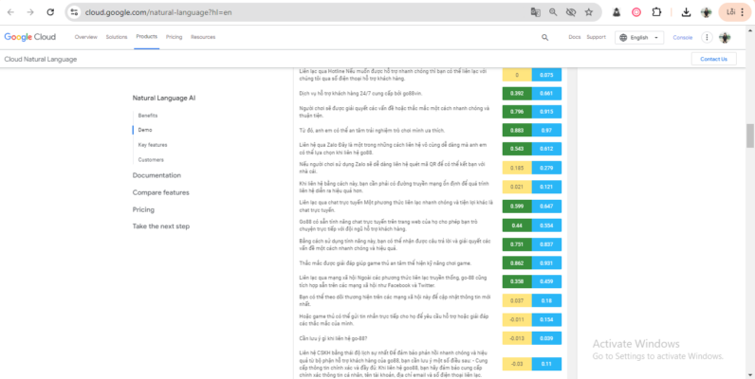Screen dimensions: 755x379
Task: Open the Console link
Action: 683,37
